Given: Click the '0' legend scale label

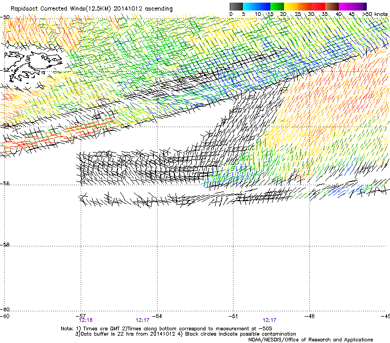Looking at the screenshot, I should click(231, 14).
